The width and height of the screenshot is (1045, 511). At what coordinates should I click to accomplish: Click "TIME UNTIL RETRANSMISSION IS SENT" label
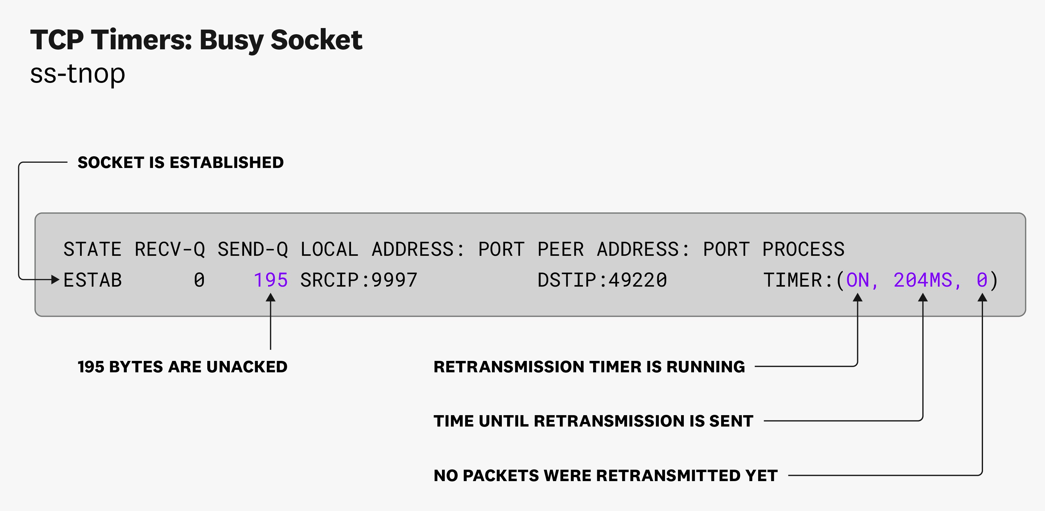click(x=593, y=421)
